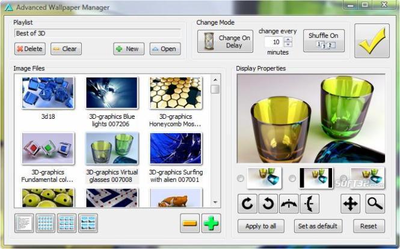
Task: Select the Blue lights 007206 thumbnail
Action: pyautogui.click(x=112, y=93)
